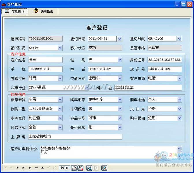The height and width of the screenshot is (173, 194).
Task: Open the print preview magnifier icon
Action: coord(89,168)
